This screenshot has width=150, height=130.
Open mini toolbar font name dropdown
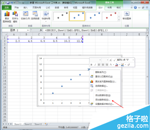[100, 60]
